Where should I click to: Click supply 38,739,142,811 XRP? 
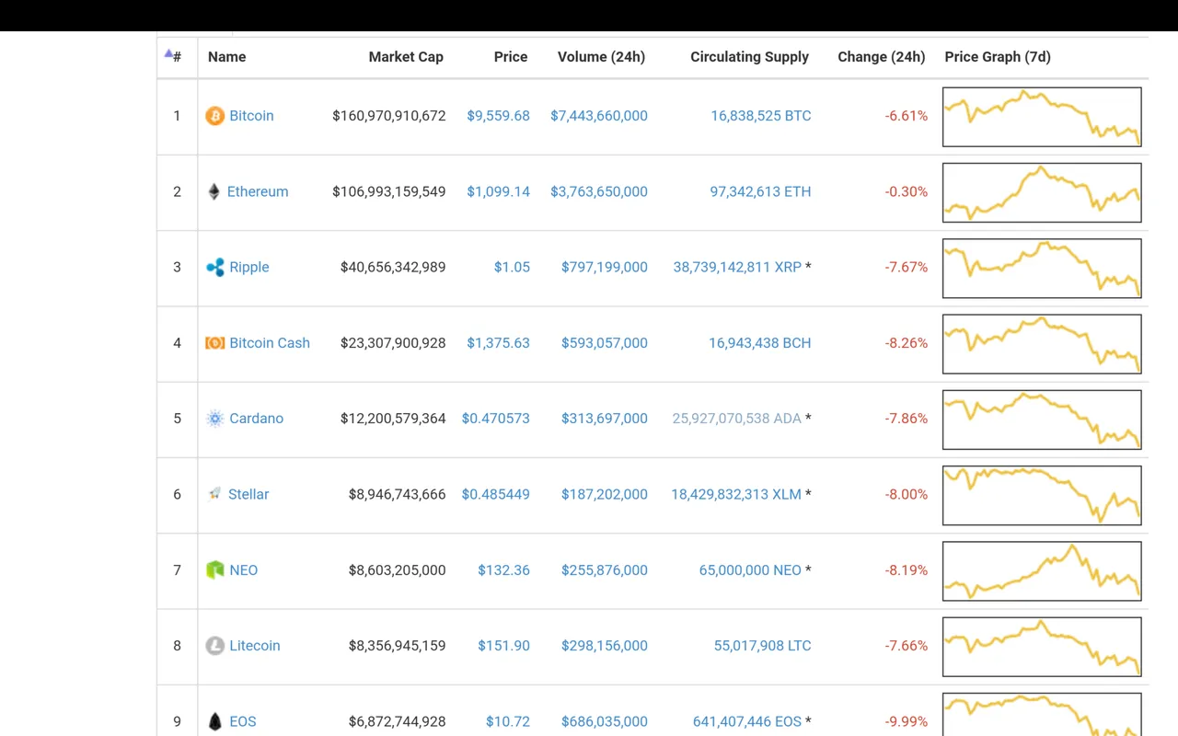pyautogui.click(x=737, y=268)
